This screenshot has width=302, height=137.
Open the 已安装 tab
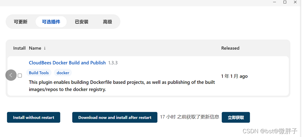[81, 22]
